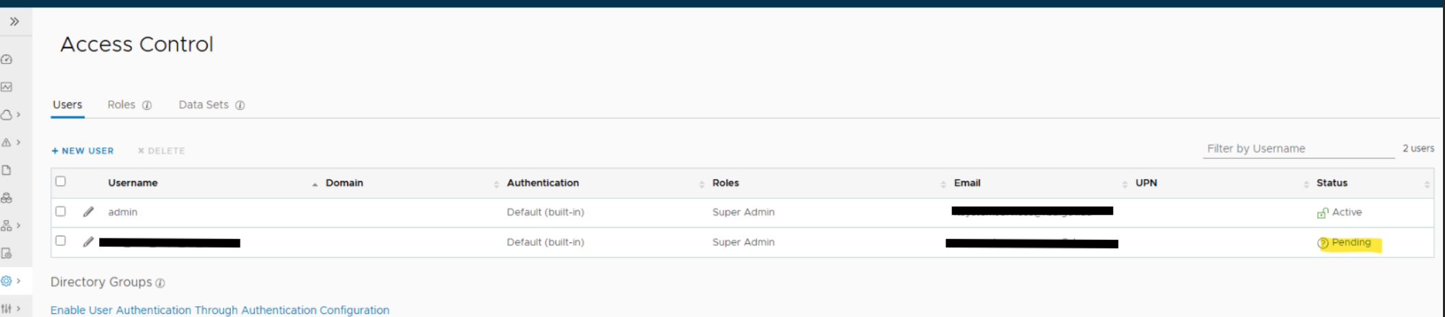
Task: Open the dashboard gauge icon in sidebar
Action: (7, 59)
